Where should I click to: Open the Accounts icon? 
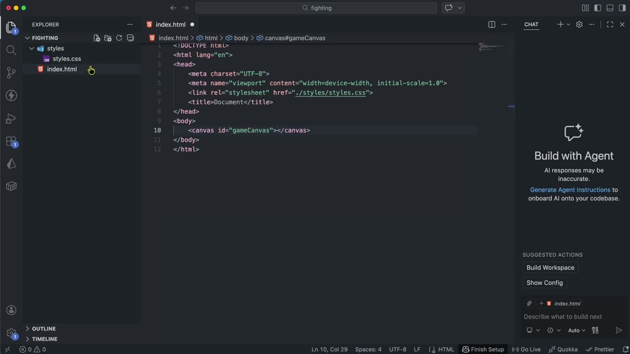[x=11, y=310]
